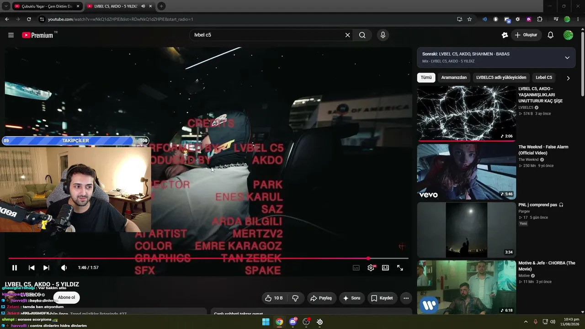
Task: Skip to the previous video
Action: pyautogui.click(x=32, y=268)
